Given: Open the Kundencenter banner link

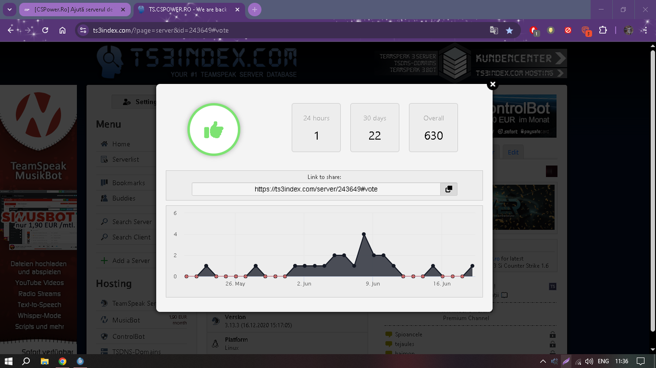Looking at the screenshot, I should [520, 58].
